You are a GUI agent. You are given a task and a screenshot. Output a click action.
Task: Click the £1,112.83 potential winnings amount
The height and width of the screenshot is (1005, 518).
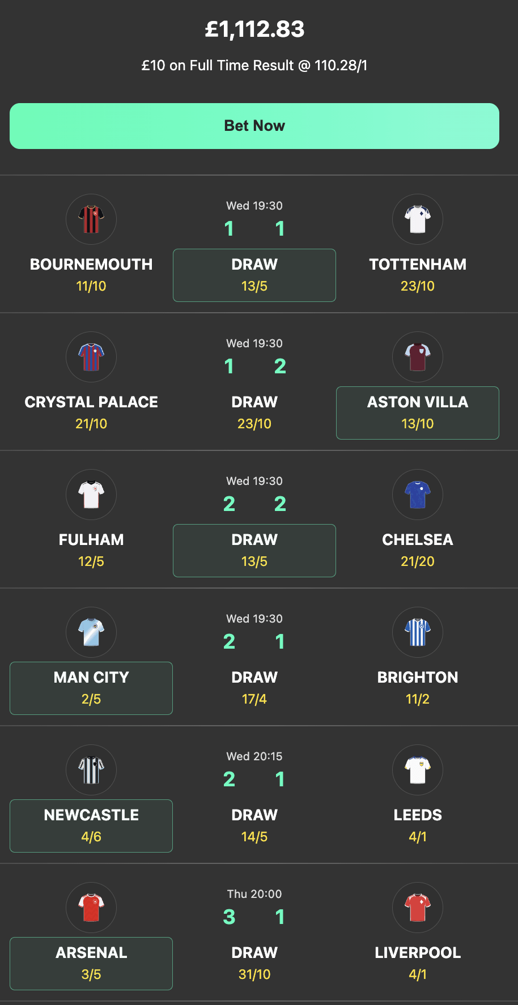coord(254,29)
